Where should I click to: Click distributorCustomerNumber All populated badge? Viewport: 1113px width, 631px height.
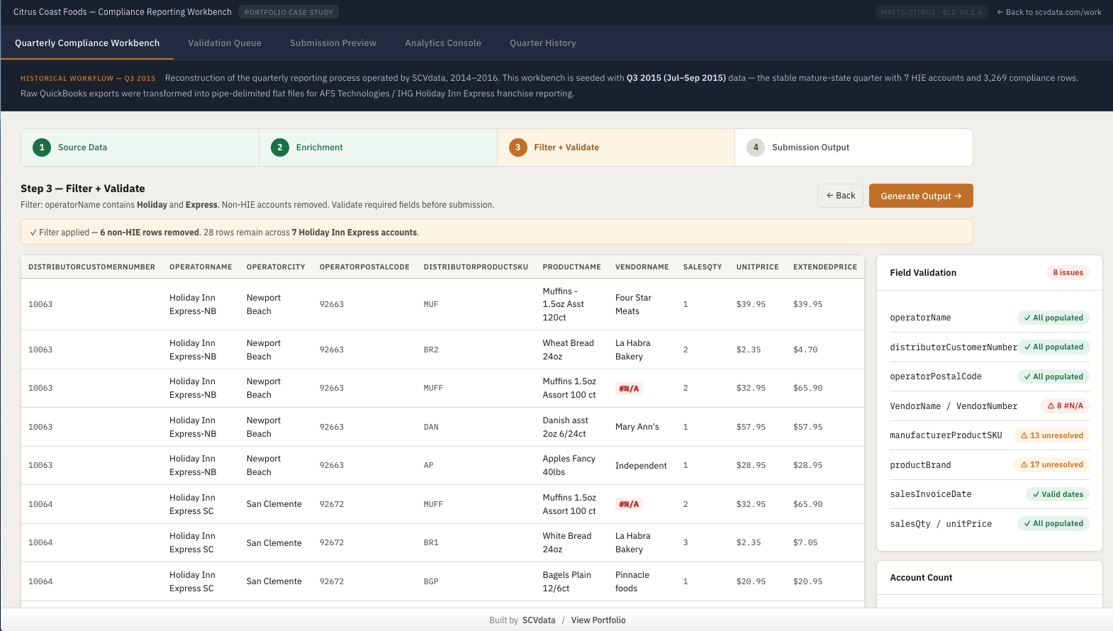tap(1053, 347)
